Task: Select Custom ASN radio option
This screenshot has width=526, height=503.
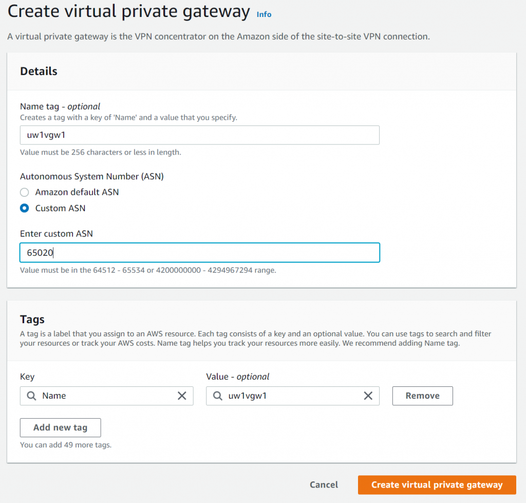Action: click(x=25, y=209)
